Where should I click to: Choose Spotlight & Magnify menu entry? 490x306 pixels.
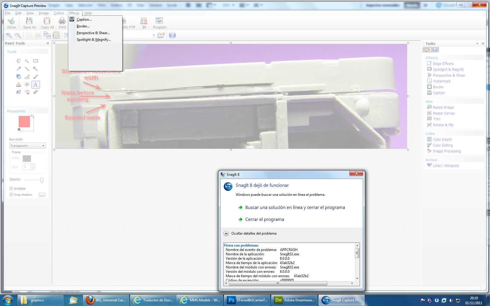[x=93, y=40]
